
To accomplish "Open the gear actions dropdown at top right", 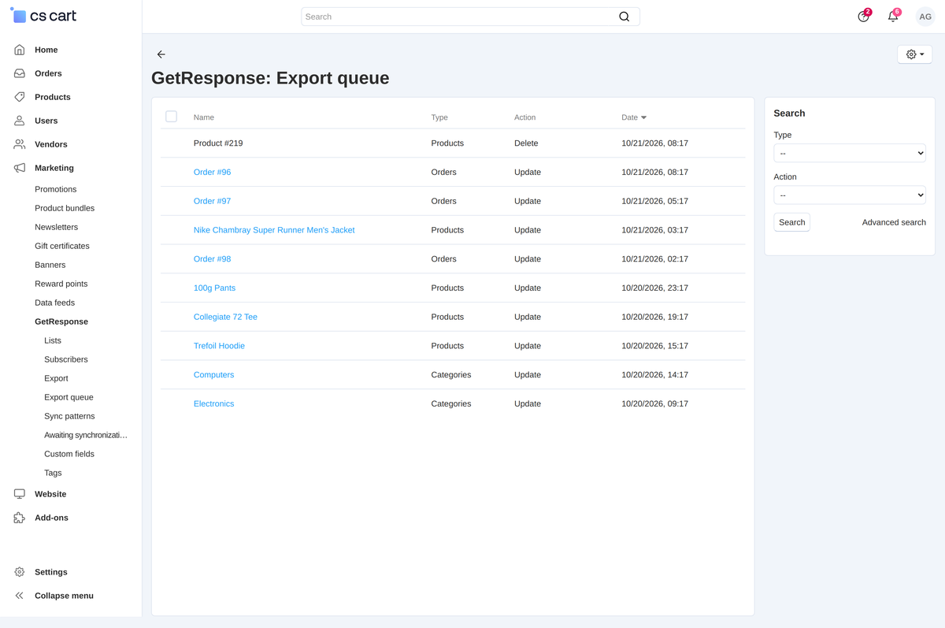I will 915,54.
